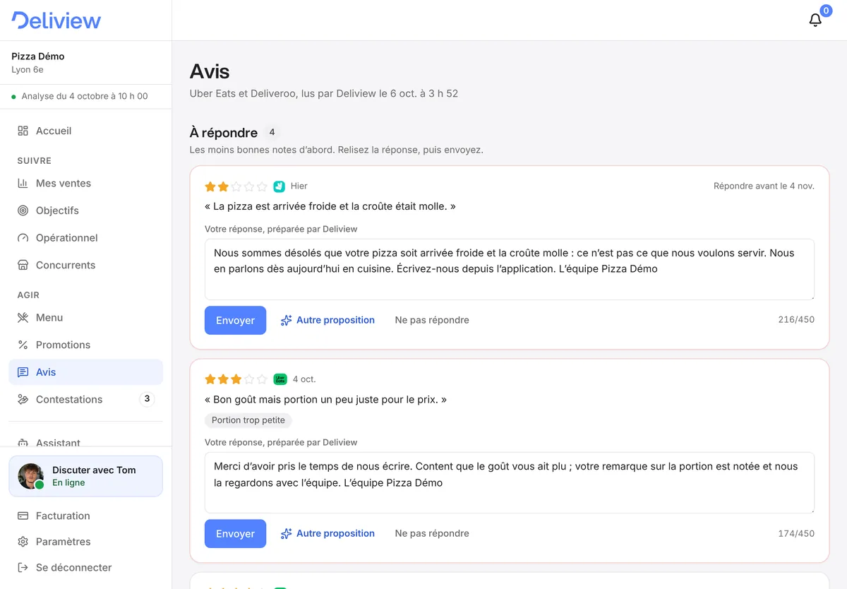Open notifications bell icon
The width and height of the screenshot is (847, 589).
[815, 20]
